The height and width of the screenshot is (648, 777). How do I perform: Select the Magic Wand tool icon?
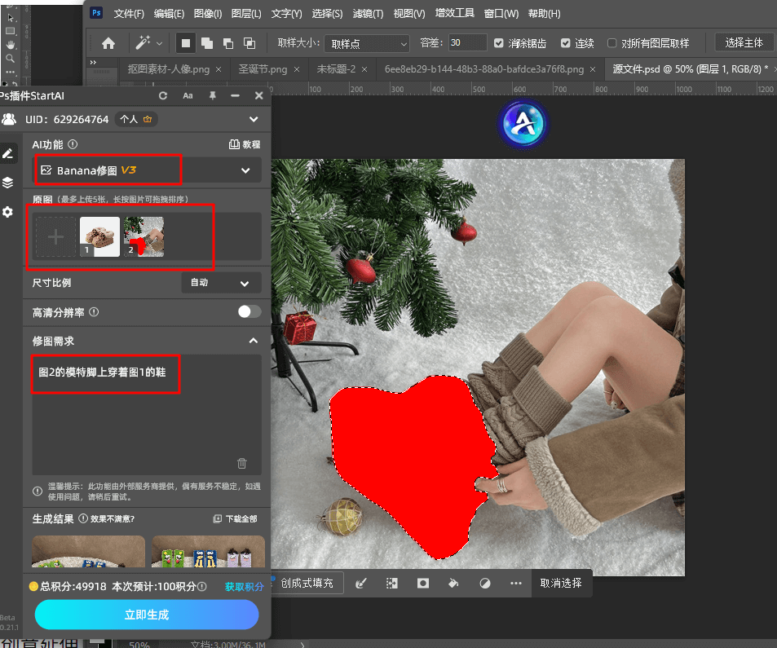tap(143, 43)
